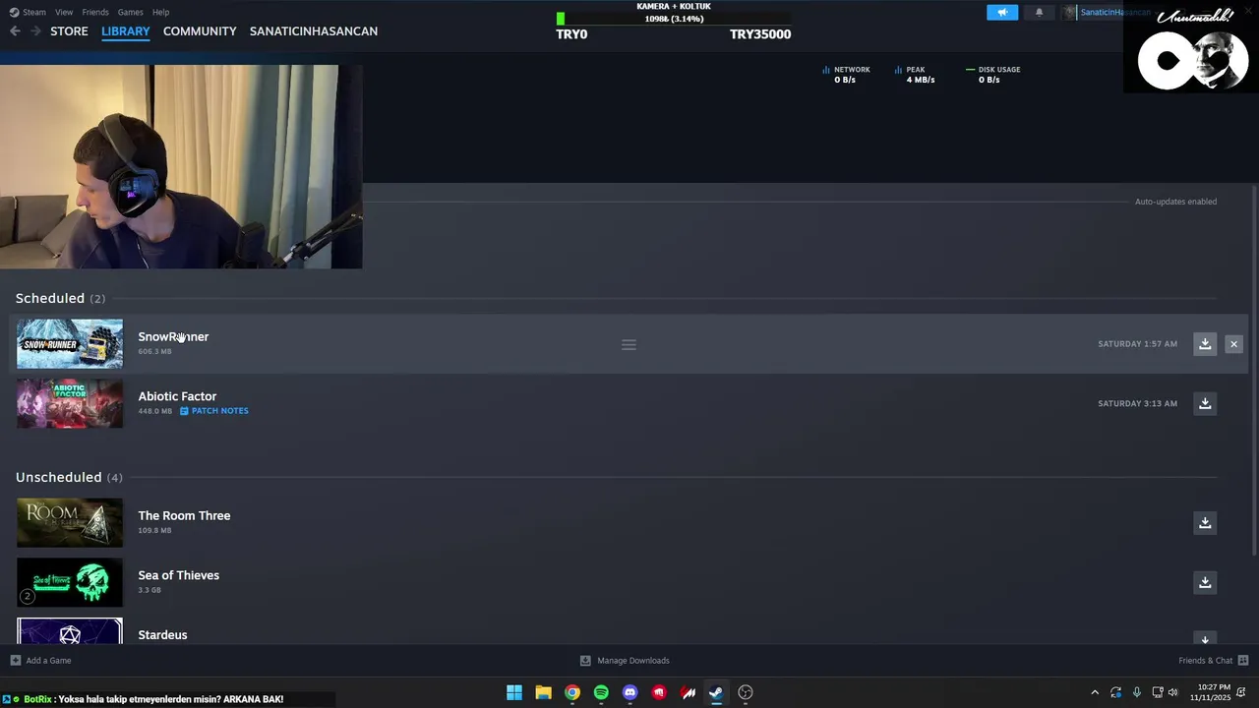Download the Sea of Thieves update
The image size is (1259, 708).
1205,582
